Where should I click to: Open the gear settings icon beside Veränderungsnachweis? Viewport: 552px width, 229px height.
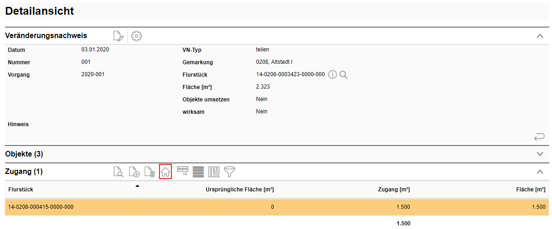tap(136, 36)
